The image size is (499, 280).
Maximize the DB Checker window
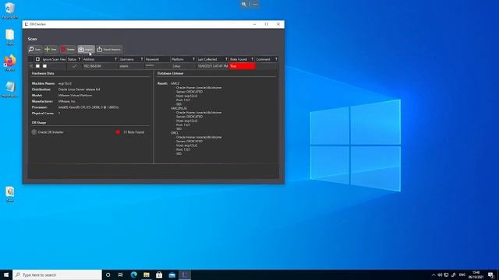coord(267,24)
